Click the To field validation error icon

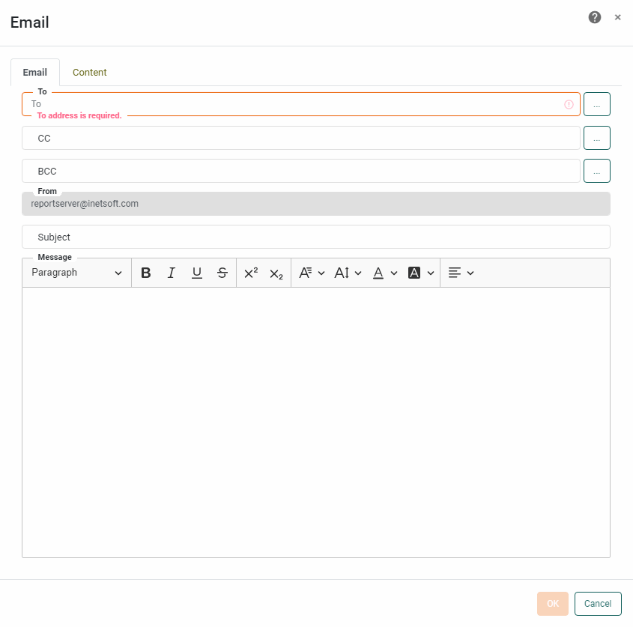[x=569, y=104]
